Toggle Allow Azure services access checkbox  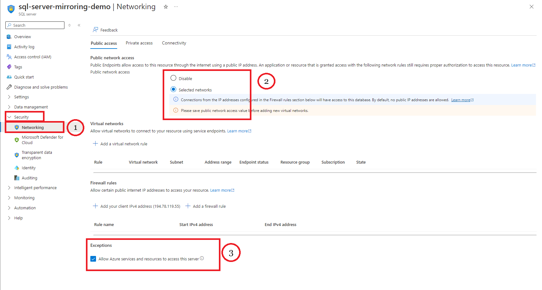(x=93, y=259)
